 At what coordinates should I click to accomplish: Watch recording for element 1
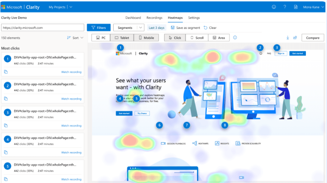pos(71,72)
